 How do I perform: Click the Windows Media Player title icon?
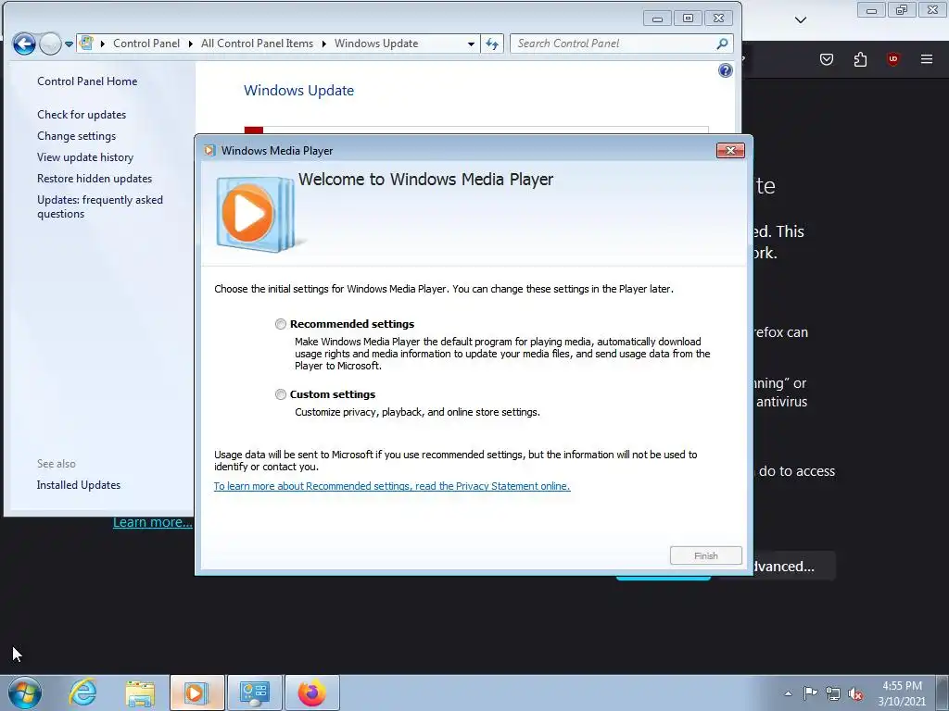tap(209, 151)
